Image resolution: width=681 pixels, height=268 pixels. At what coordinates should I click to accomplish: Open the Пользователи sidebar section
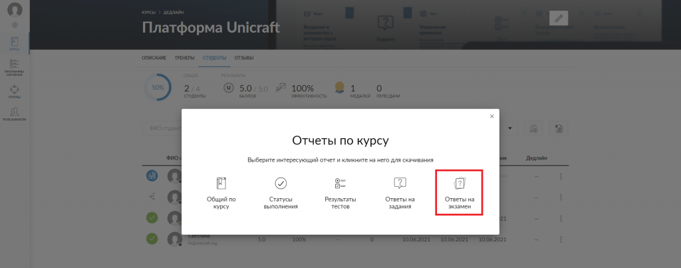[15, 114]
